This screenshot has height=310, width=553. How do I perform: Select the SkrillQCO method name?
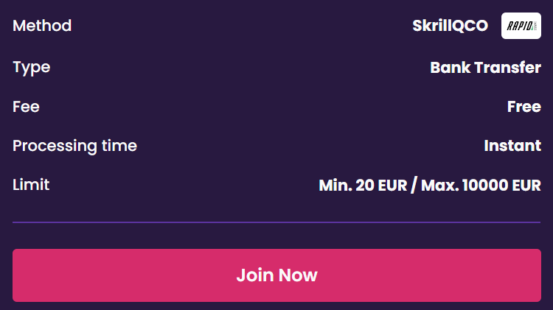450,26
